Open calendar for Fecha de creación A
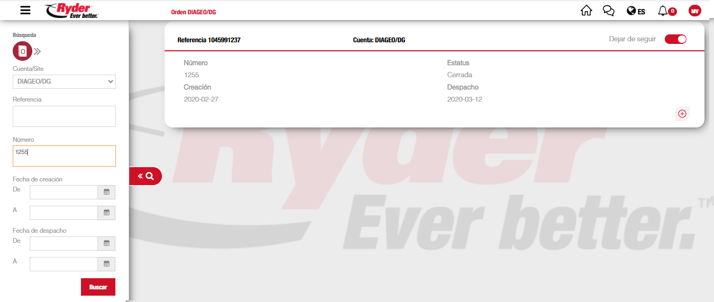 (x=106, y=213)
